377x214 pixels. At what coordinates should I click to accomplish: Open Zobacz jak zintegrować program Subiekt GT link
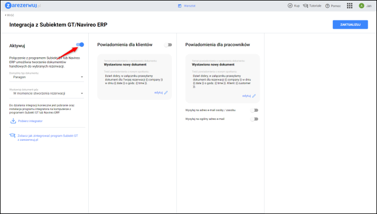tap(47, 138)
